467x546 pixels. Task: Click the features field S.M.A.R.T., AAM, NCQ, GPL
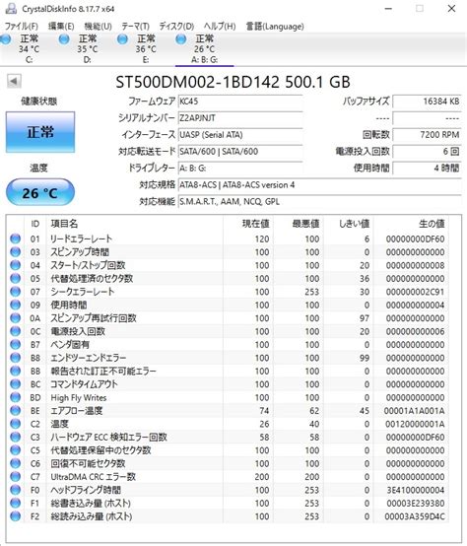(x=320, y=202)
